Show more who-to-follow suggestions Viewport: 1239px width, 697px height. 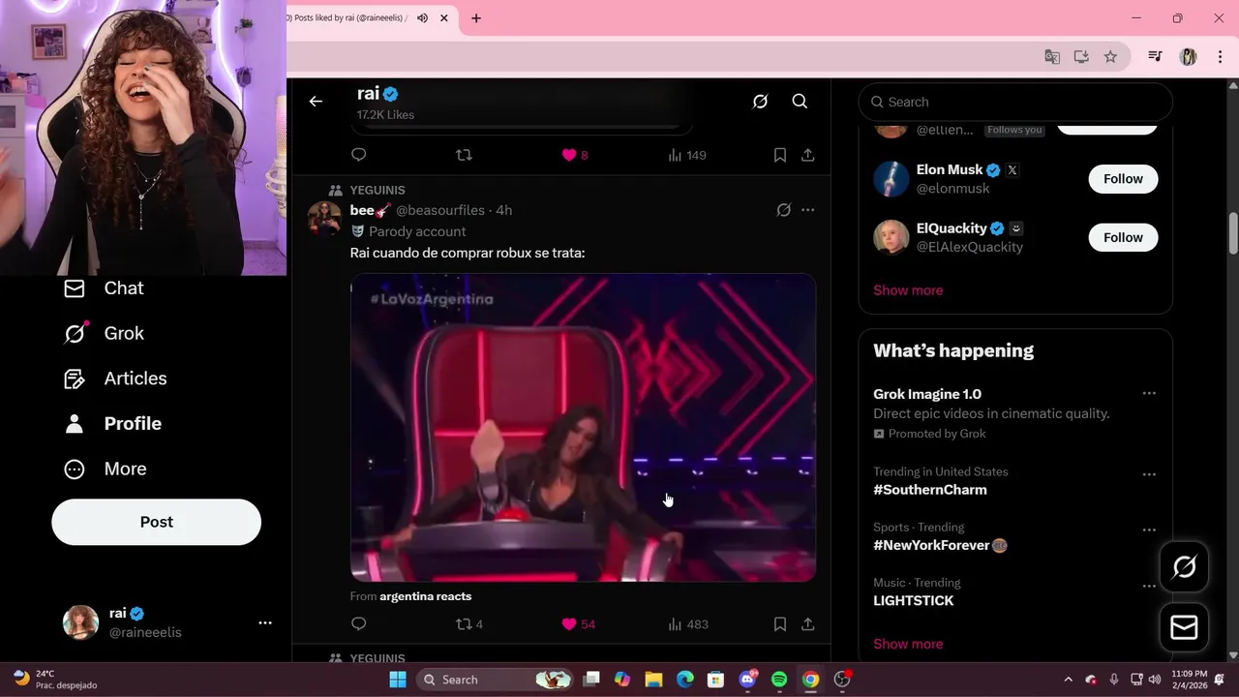[908, 290]
